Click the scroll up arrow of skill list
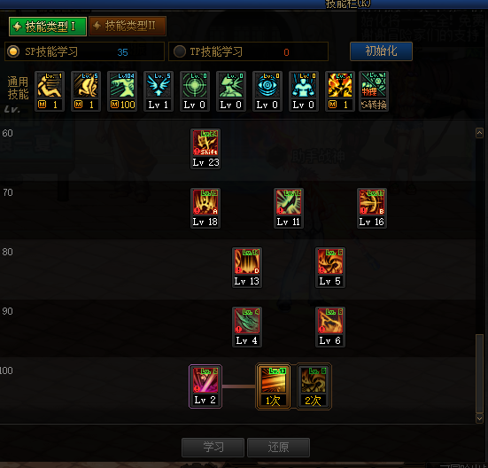Viewport: 488px width, 468px height. coord(479,133)
